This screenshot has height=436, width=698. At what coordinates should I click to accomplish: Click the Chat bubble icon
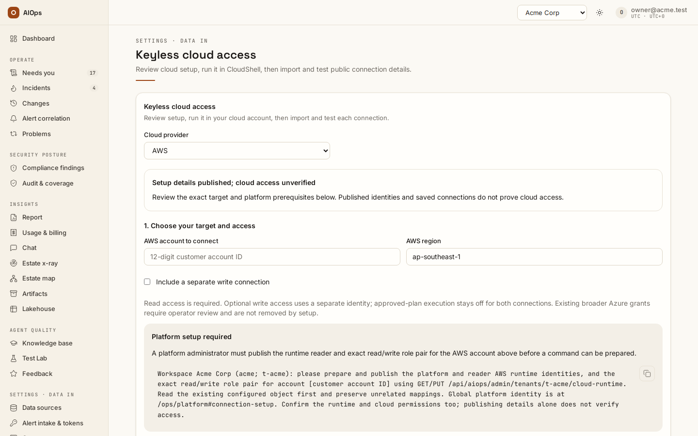[14, 248]
